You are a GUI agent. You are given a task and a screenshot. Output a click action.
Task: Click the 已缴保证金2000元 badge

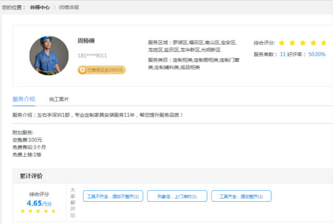(x=101, y=69)
